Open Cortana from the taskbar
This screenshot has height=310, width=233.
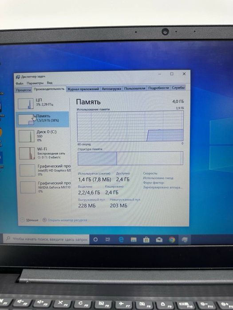(x=95, y=240)
